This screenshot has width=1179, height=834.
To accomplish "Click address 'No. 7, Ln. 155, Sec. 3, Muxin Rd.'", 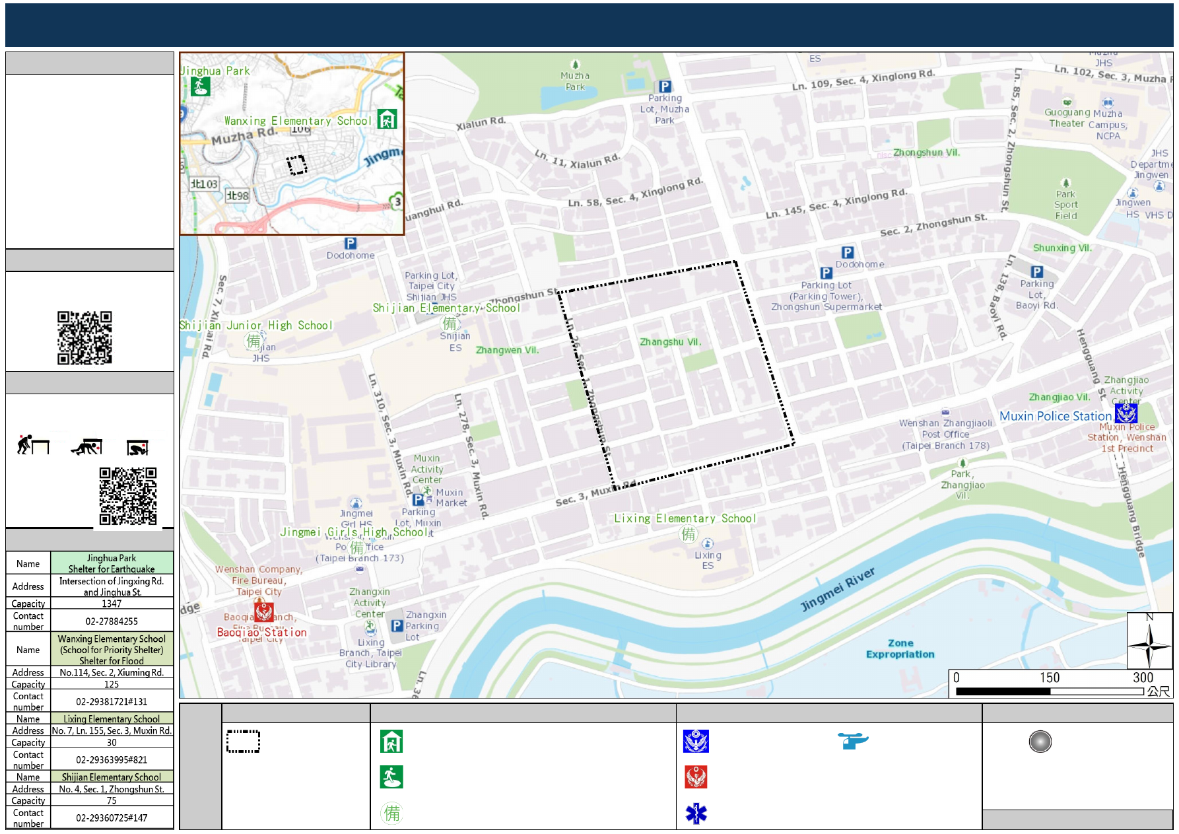I will [112, 730].
